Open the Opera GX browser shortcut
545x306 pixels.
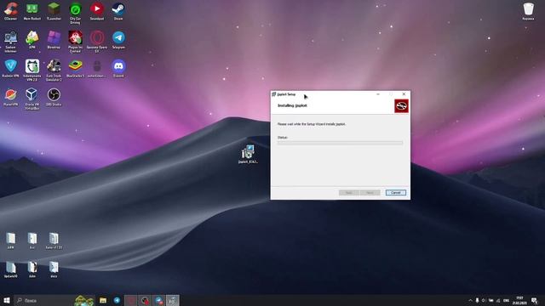point(97,42)
